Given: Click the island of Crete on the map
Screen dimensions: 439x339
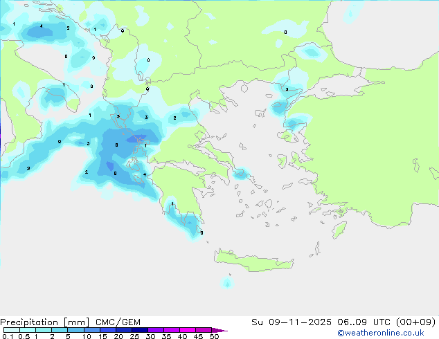Looking at the screenshot, I should click(x=254, y=261).
